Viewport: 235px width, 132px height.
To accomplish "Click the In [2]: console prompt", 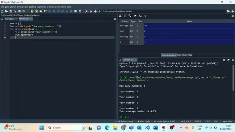I will (124, 117).
